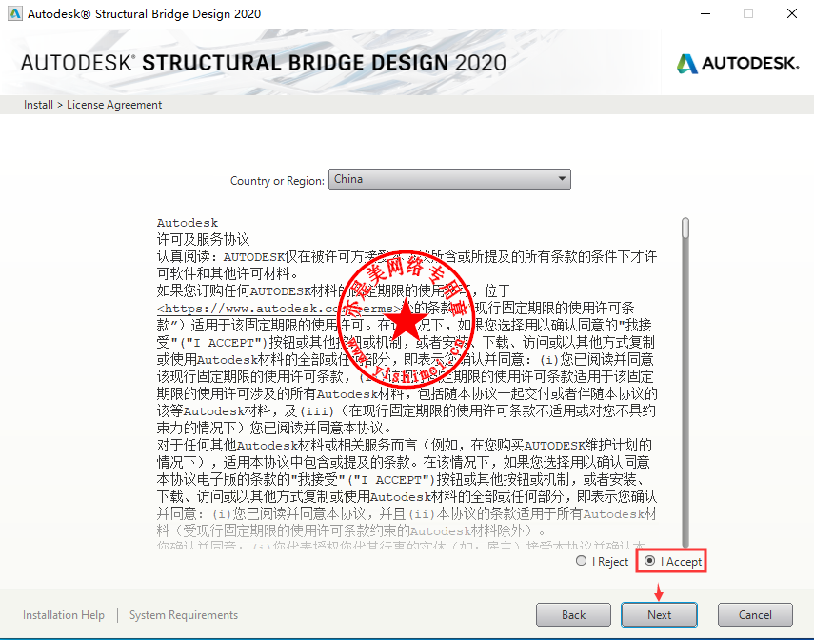Minimize the installer window

click(705, 13)
